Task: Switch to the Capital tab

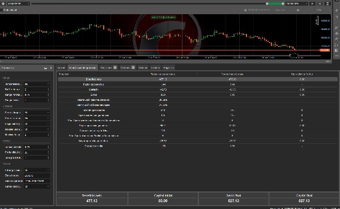Action: (x=61, y=67)
